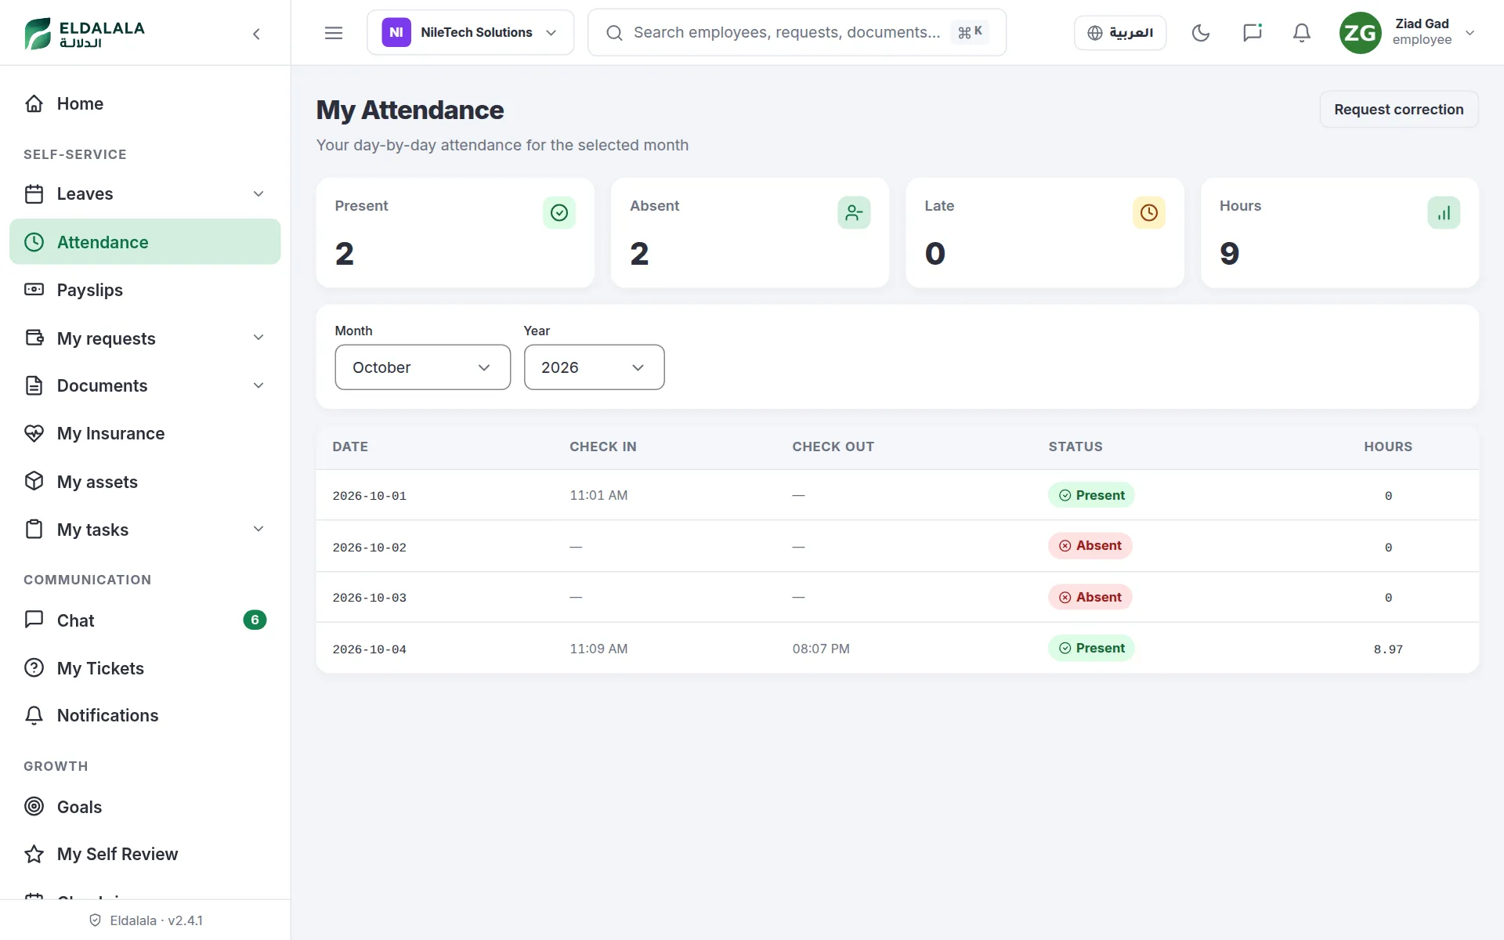Open the Month dropdown showing October
1504x940 pixels.
click(x=423, y=367)
